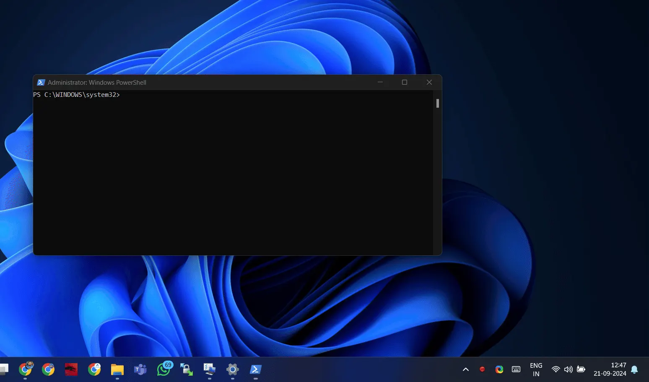Click the PowerShell vertical scrollbar thumb

(x=438, y=103)
